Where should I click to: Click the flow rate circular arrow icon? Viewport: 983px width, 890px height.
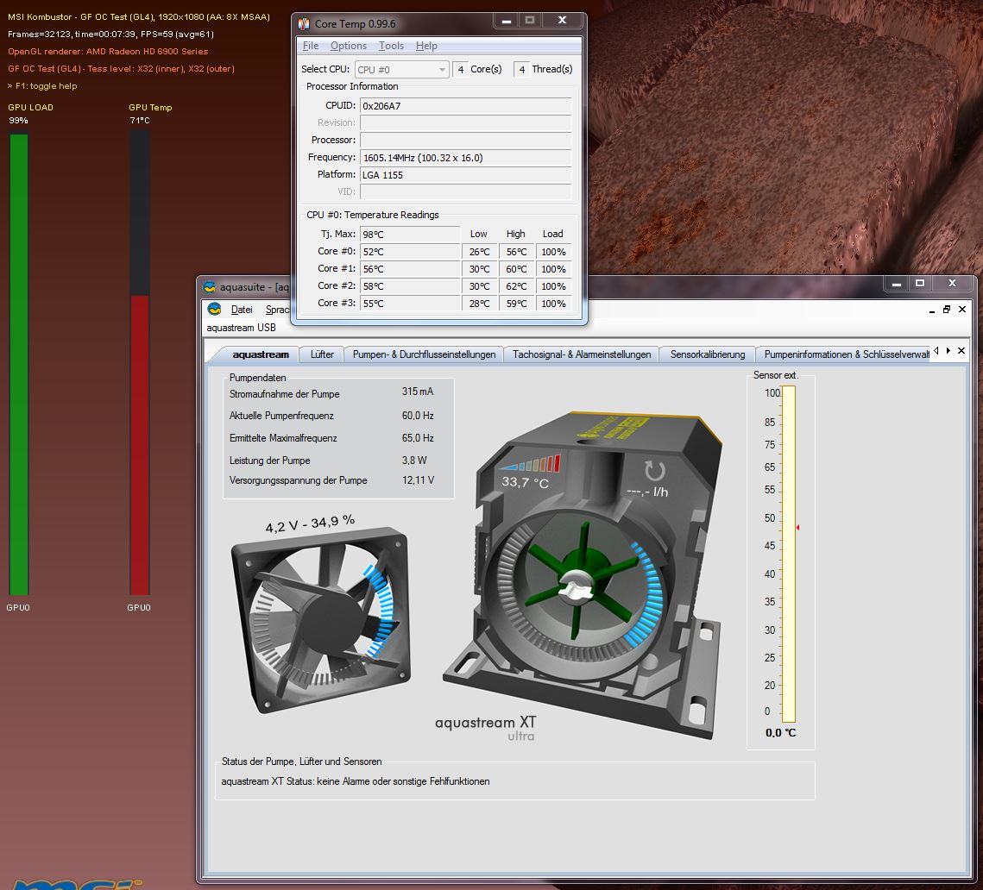[x=655, y=471]
